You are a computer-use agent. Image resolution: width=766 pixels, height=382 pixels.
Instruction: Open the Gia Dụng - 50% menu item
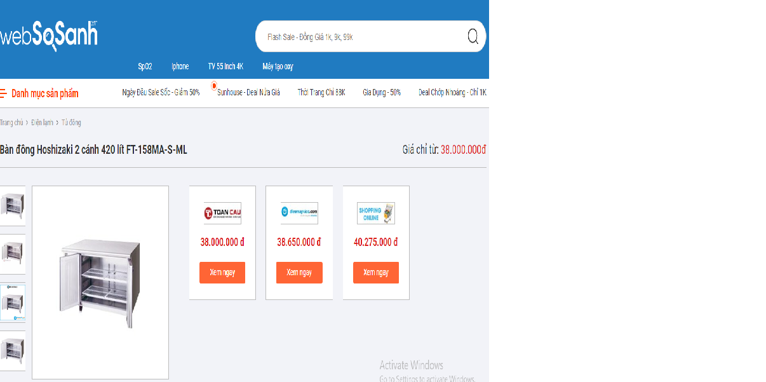click(x=382, y=93)
